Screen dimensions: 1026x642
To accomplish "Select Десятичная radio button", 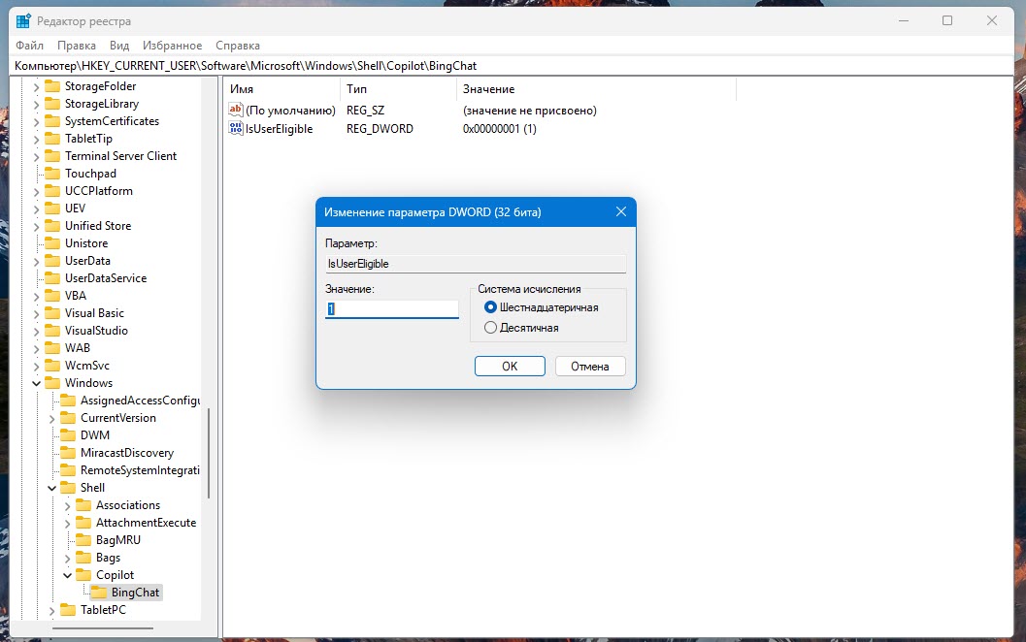I will (x=490, y=328).
